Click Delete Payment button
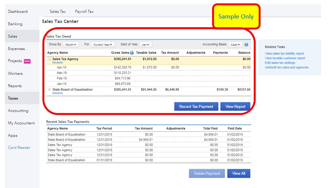This screenshot has width=328, height=188. click(207, 173)
